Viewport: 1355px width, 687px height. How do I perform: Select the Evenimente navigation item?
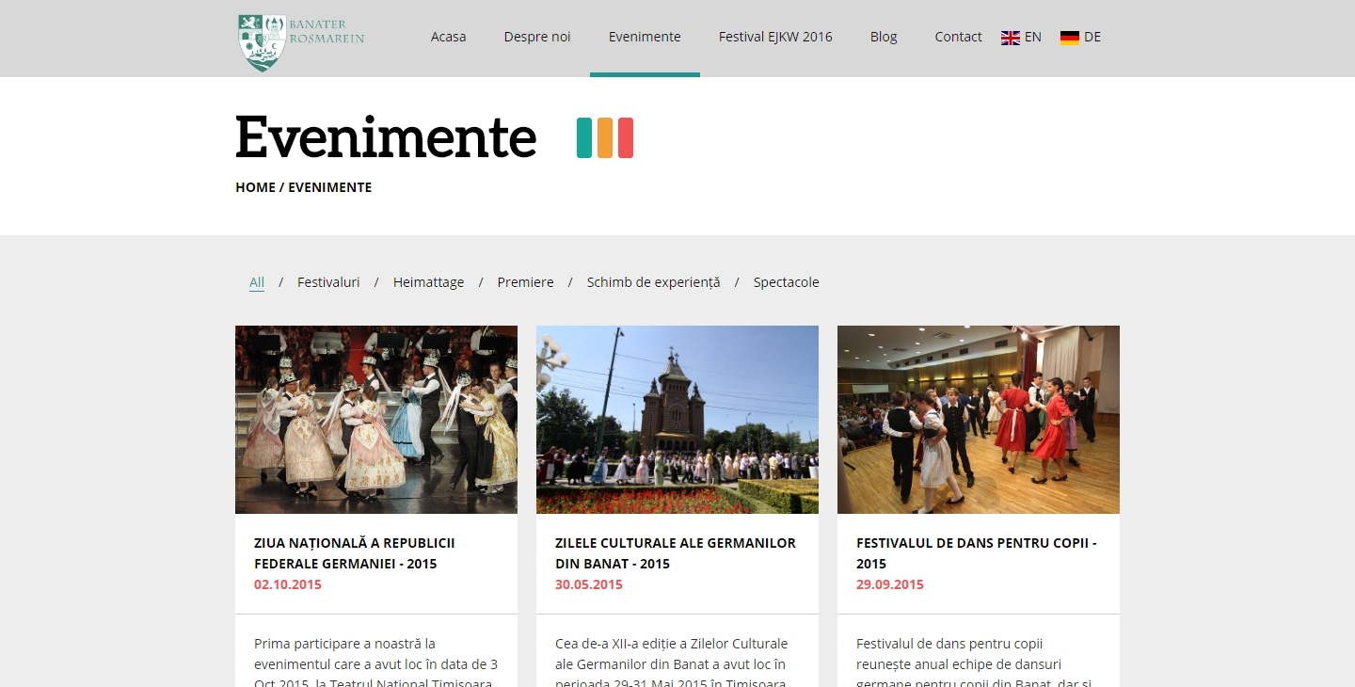click(x=645, y=38)
